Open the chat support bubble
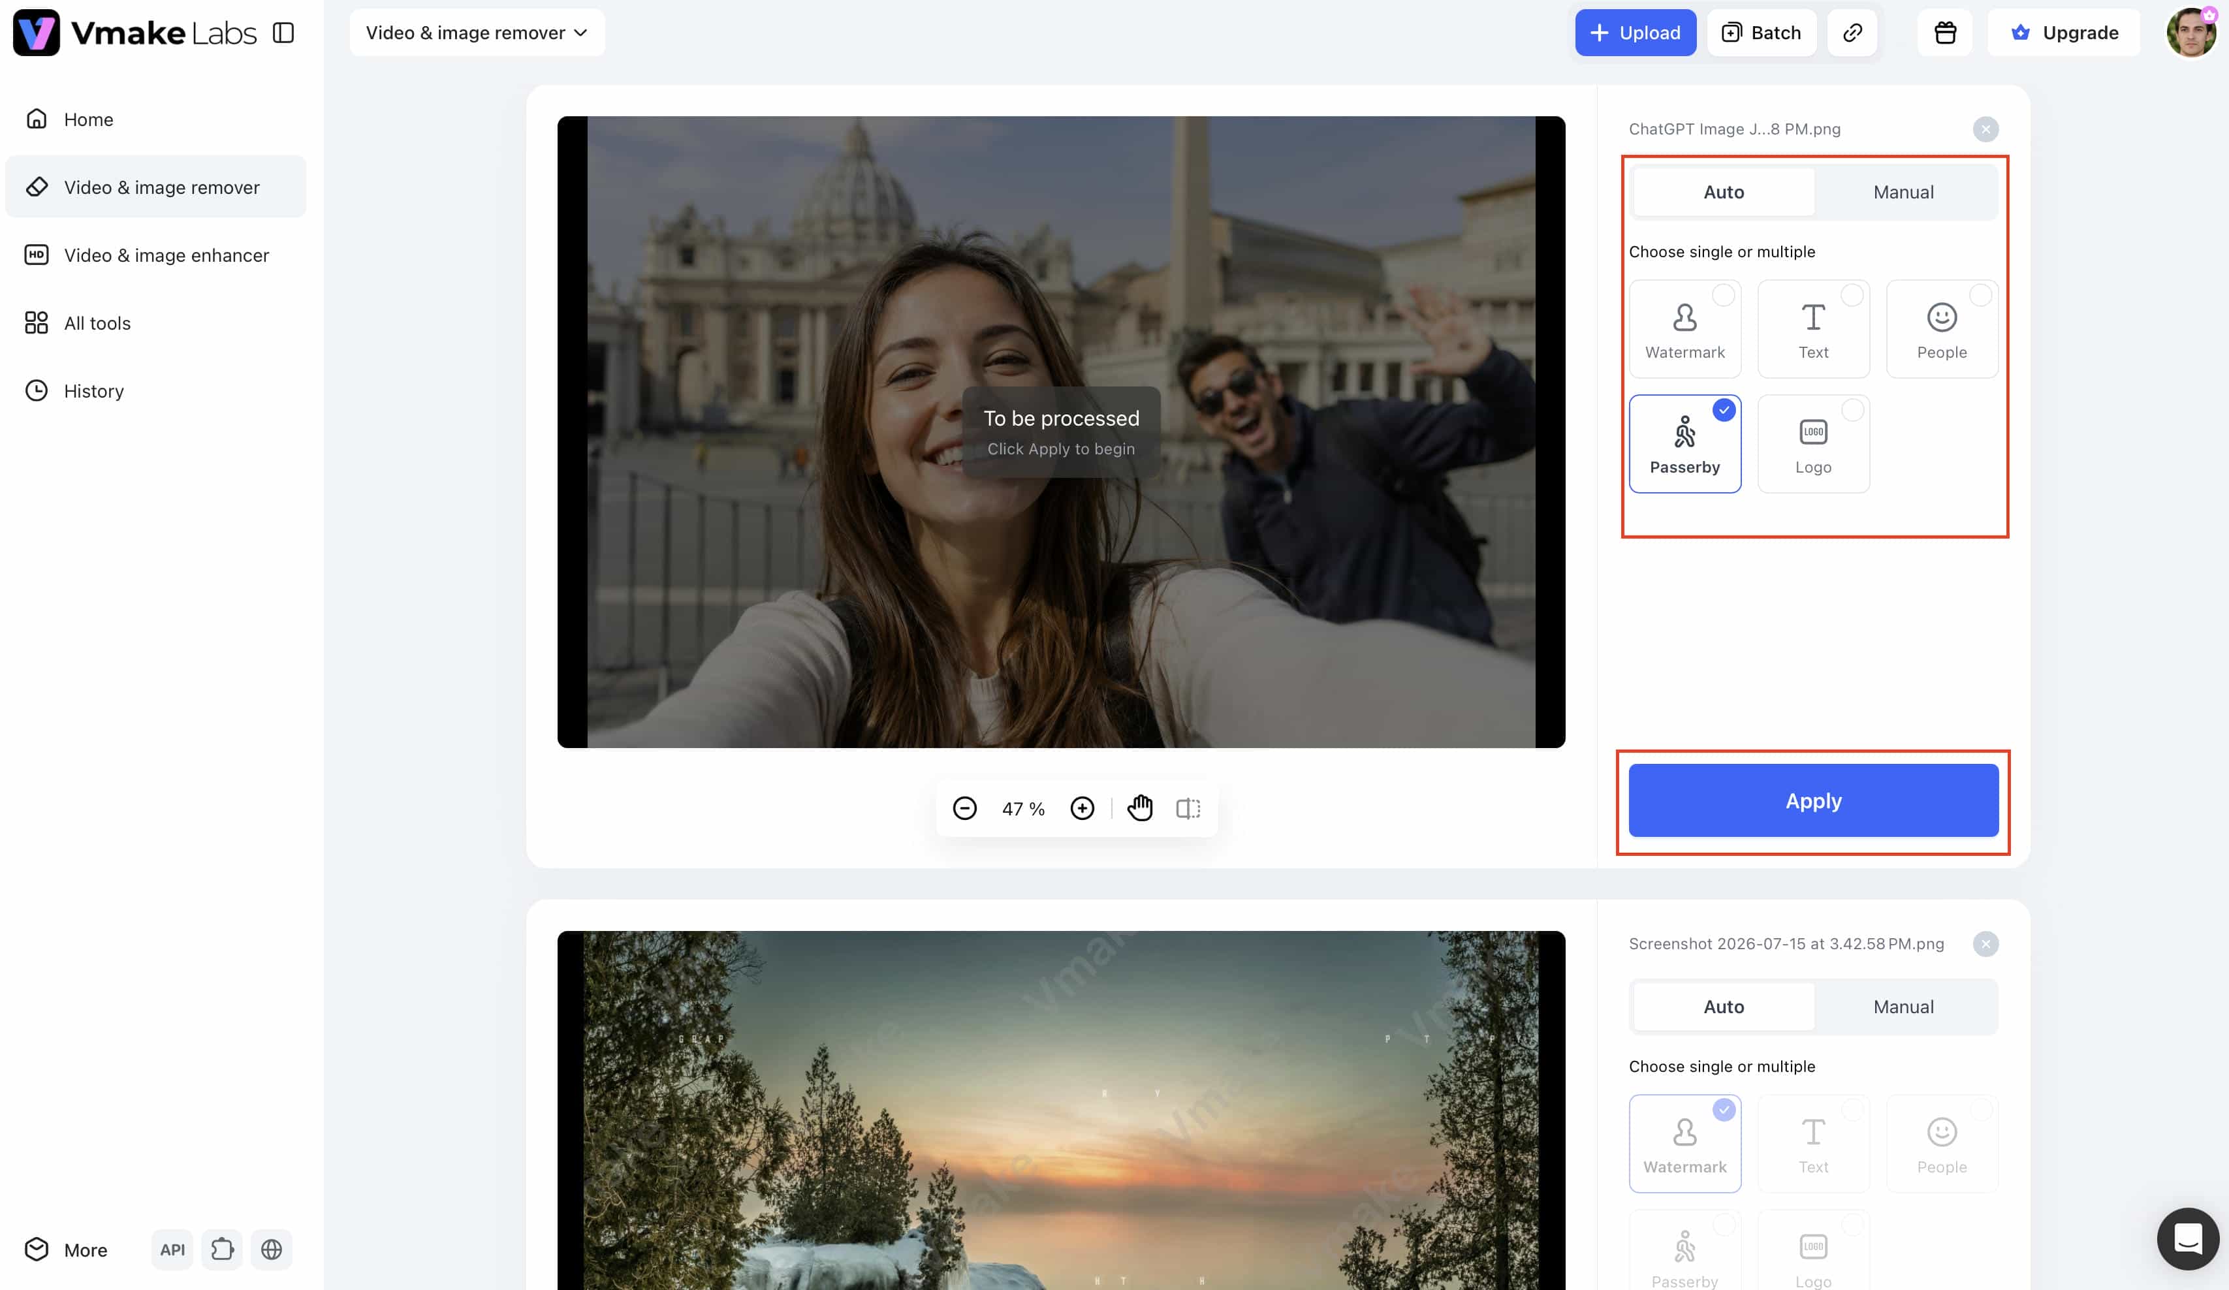This screenshot has height=1290, width=2229. pyautogui.click(x=2187, y=1238)
